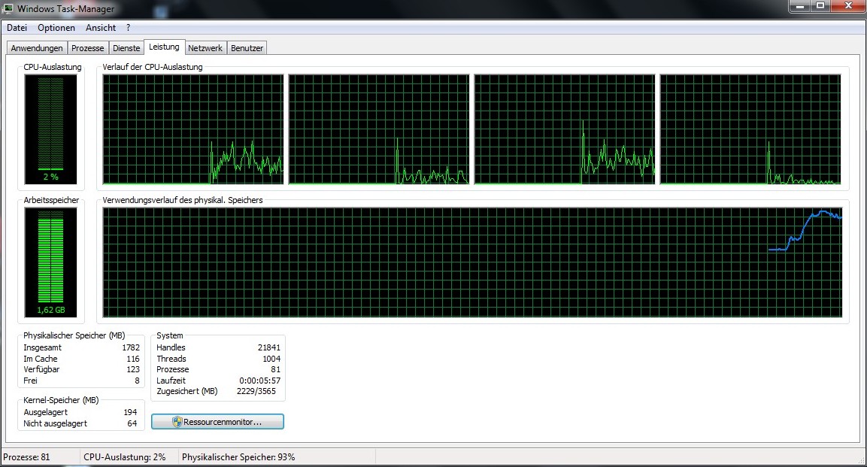The image size is (867, 467).
Task: Click the Laufzeit label
Action: click(171, 381)
